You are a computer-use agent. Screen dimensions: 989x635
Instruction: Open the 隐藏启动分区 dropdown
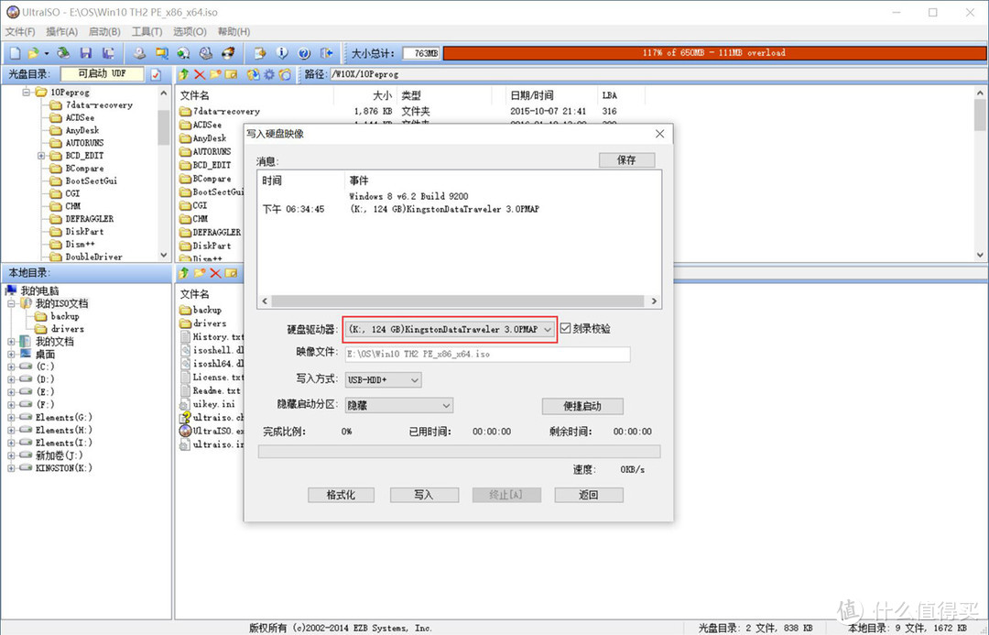[x=446, y=405]
